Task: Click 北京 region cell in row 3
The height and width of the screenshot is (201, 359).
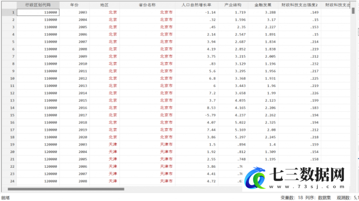Action: click(104, 27)
